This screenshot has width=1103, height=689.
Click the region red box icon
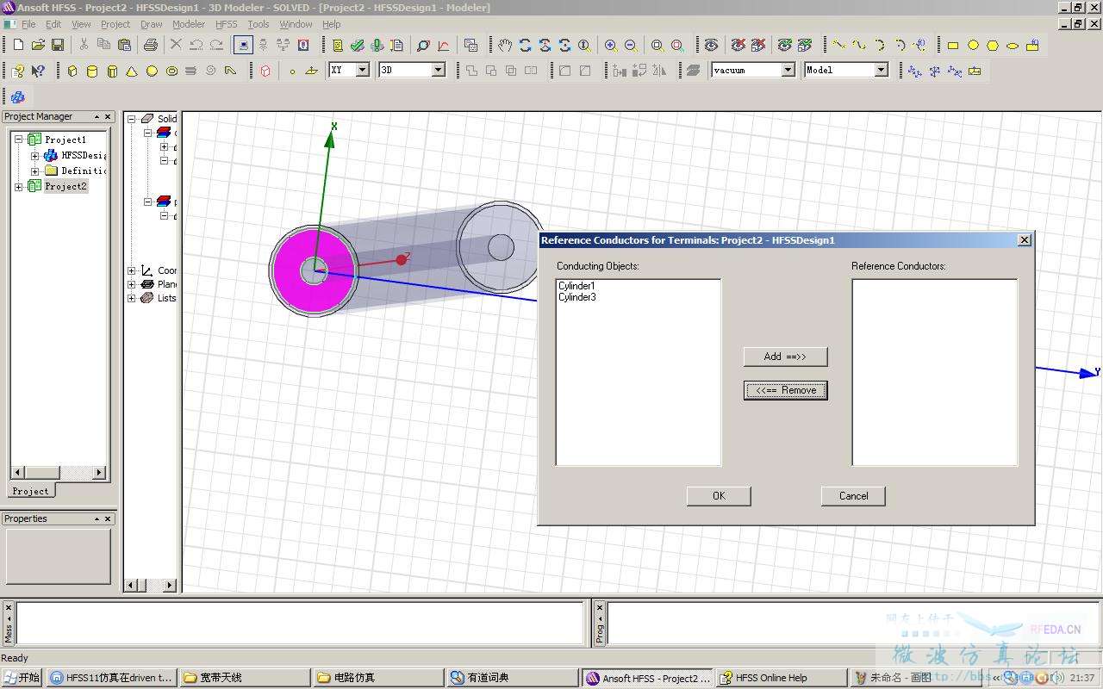point(265,71)
